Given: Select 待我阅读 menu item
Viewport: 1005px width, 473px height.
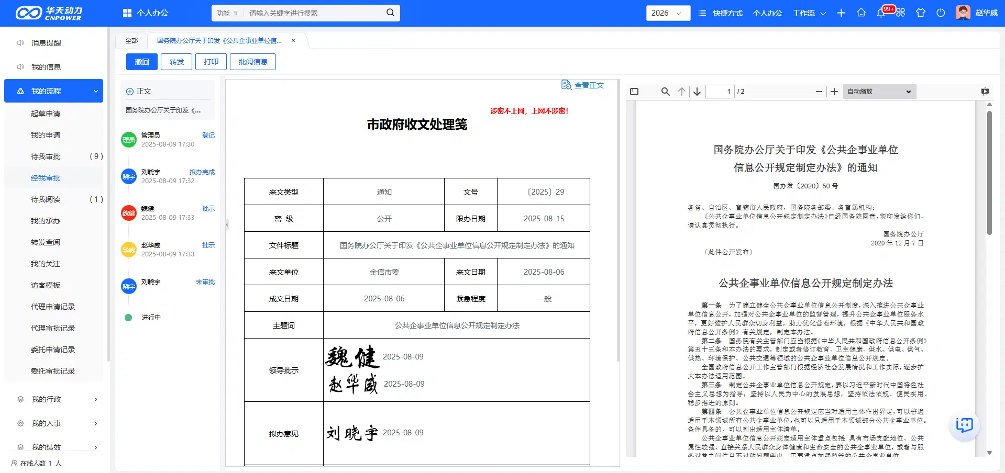Looking at the screenshot, I should point(46,199).
